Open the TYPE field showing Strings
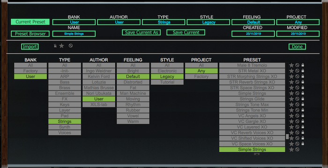The width and height of the screenshot is (328, 168). 164,22
